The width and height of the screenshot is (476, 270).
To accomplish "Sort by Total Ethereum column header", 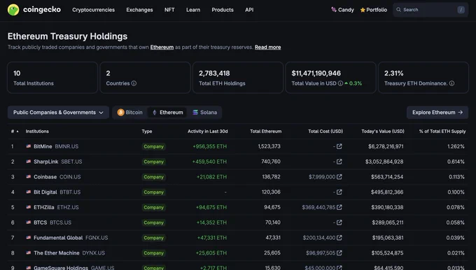I will click(x=265, y=132).
